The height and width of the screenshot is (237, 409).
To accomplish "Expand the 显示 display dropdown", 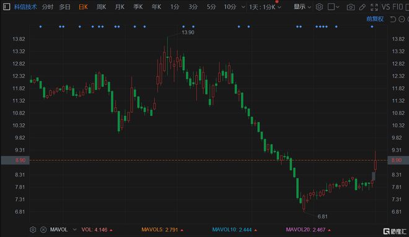I will tap(302, 7).
